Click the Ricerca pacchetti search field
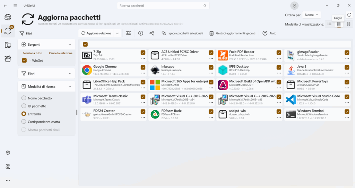This screenshot has width=355, height=188. coord(163,6)
